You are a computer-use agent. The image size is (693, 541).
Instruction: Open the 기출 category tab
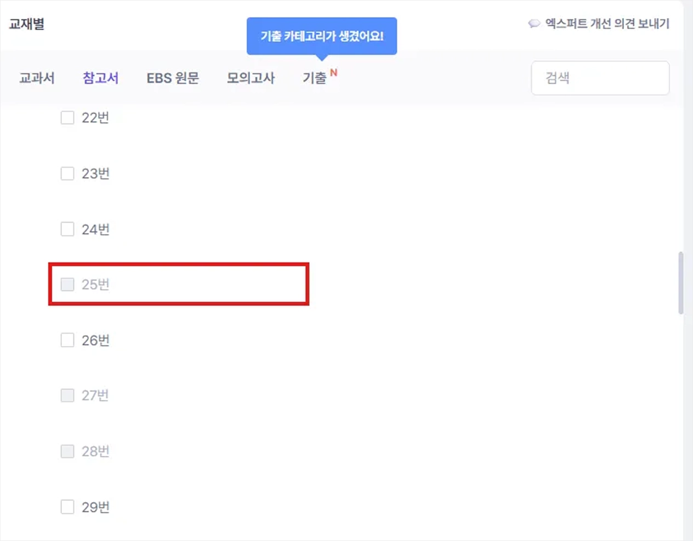point(315,78)
